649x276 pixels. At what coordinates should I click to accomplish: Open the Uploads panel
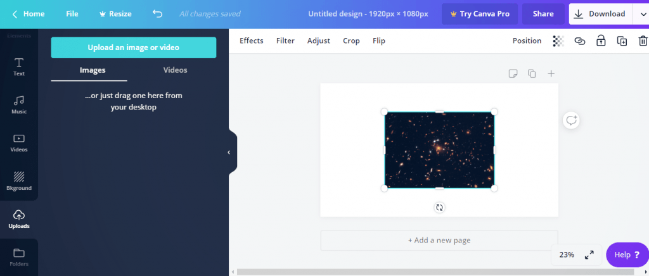click(x=19, y=220)
